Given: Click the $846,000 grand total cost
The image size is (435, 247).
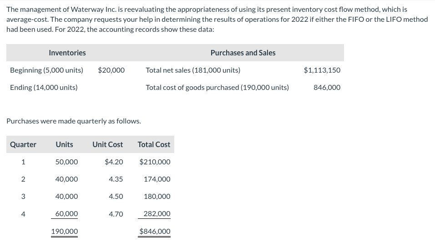Looking at the screenshot, I should 155,231.
